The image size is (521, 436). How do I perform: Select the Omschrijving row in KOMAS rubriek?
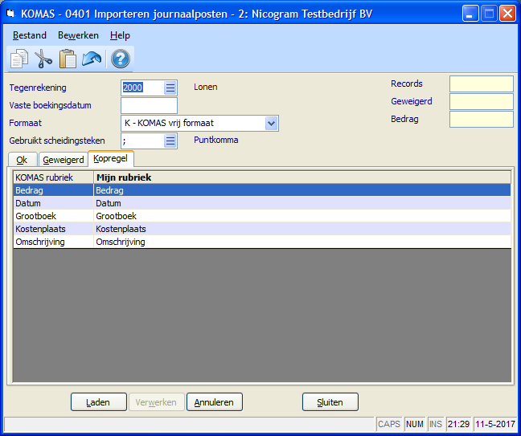point(54,242)
